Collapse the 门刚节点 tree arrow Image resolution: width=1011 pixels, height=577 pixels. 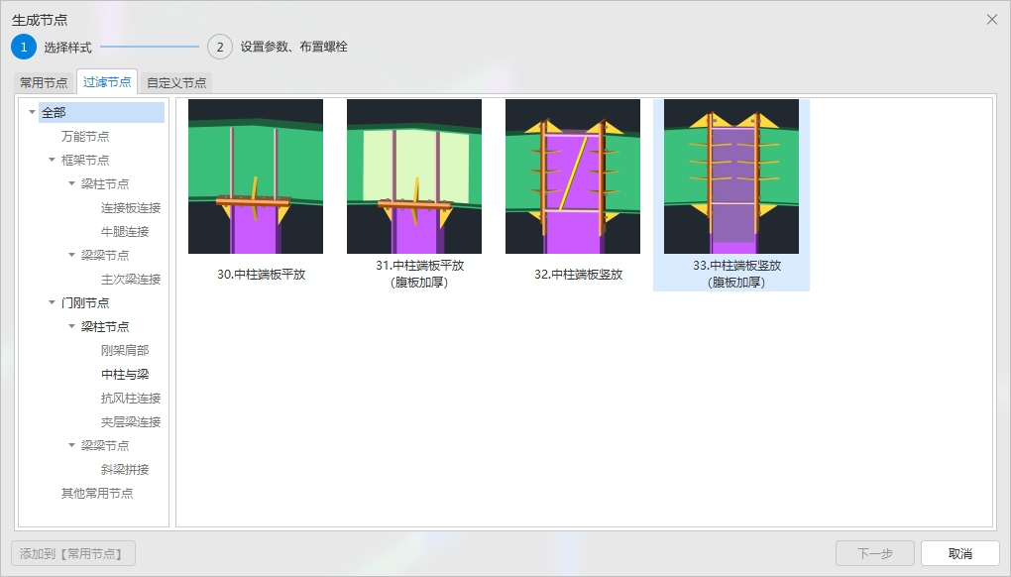52,302
